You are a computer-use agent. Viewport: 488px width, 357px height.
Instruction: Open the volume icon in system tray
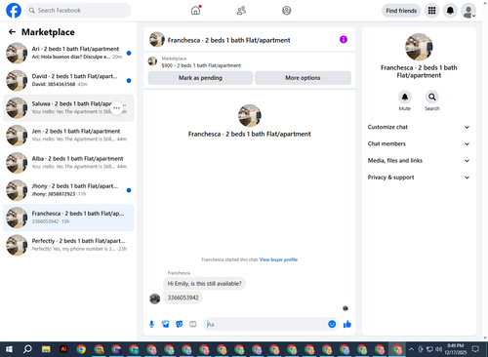click(x=438, y=349)
